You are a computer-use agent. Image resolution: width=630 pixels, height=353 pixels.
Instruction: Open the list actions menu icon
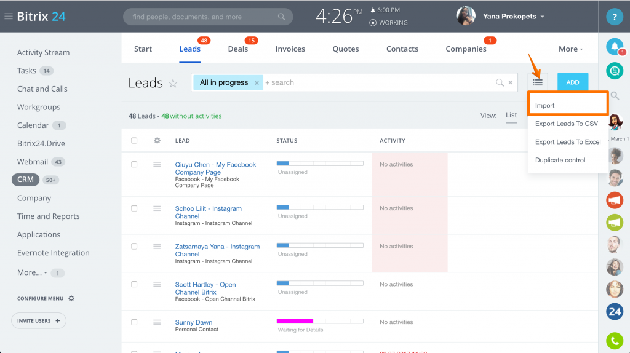(x=538, y=82)
